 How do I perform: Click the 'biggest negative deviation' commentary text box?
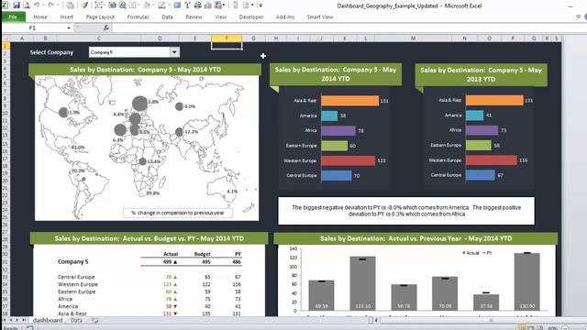pyautogui.click(x=406, y=211)
